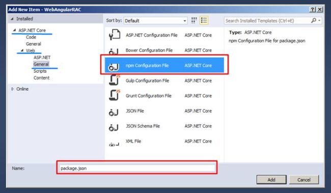Click ASP.NET Core type in Bower row

pos(198,50)
